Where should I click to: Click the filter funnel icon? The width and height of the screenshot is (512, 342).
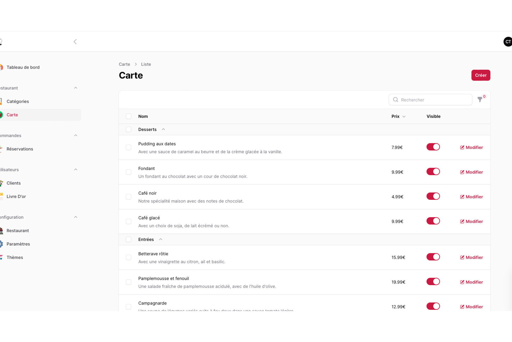coord(480,99)
